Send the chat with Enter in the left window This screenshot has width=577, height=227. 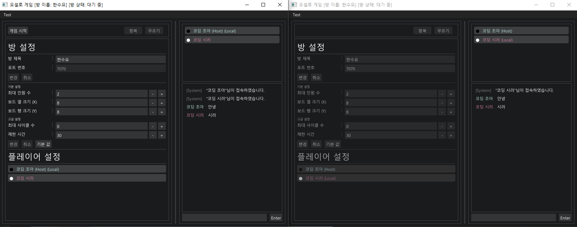click(x=276, y=218)
